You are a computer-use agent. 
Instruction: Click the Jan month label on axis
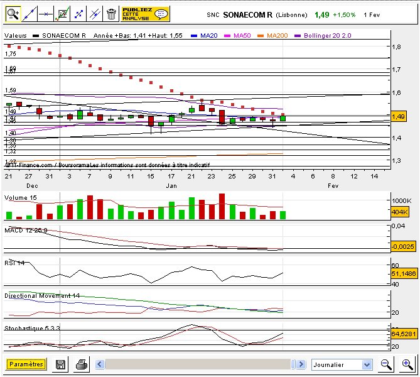[171, 186]
